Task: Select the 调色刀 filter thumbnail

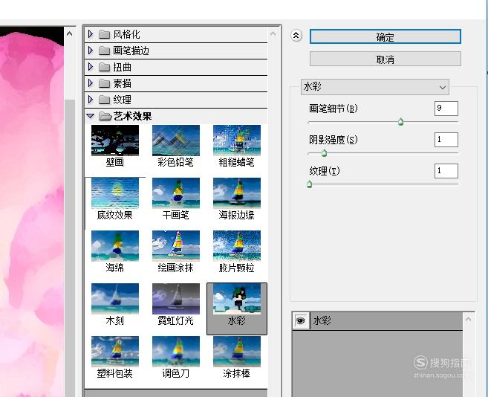Action: point(176,352)
